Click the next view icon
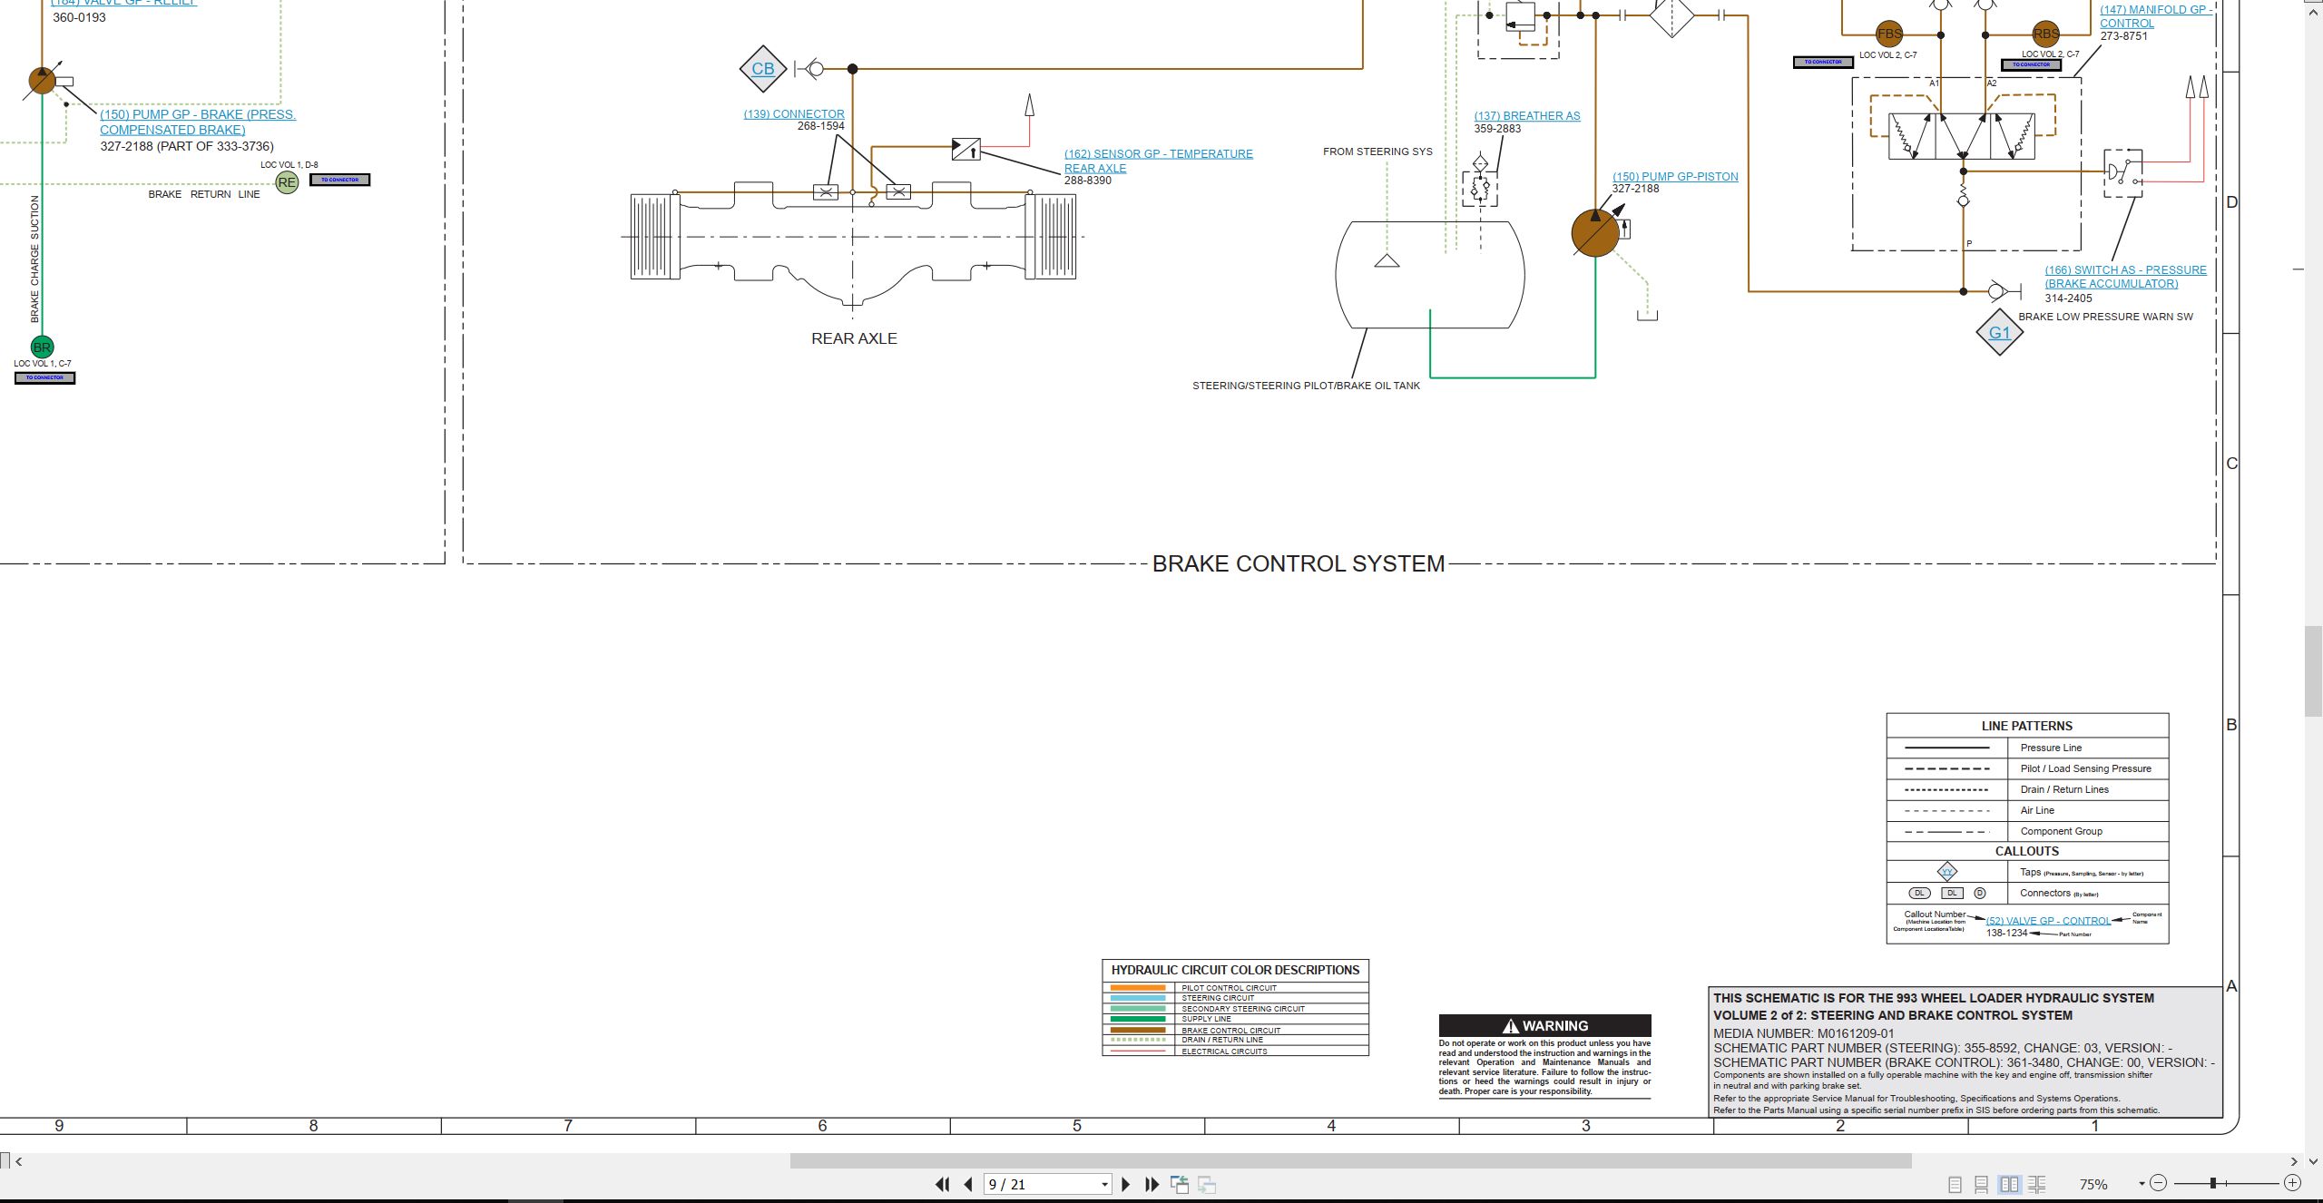 tap(1207, 1184)
